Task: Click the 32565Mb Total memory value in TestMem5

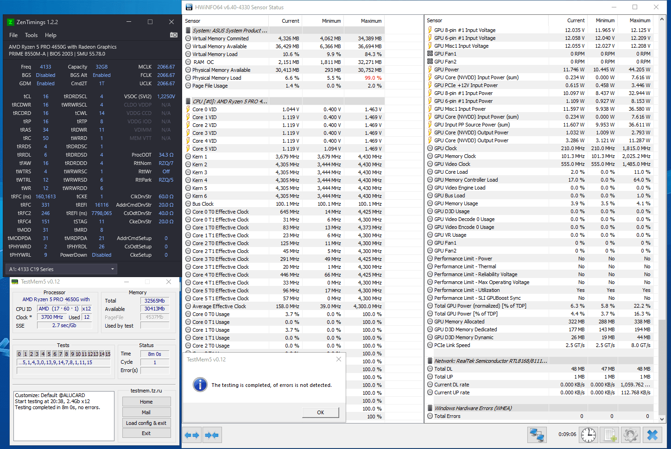Action: pyautogui.click(x=155, y=301)
